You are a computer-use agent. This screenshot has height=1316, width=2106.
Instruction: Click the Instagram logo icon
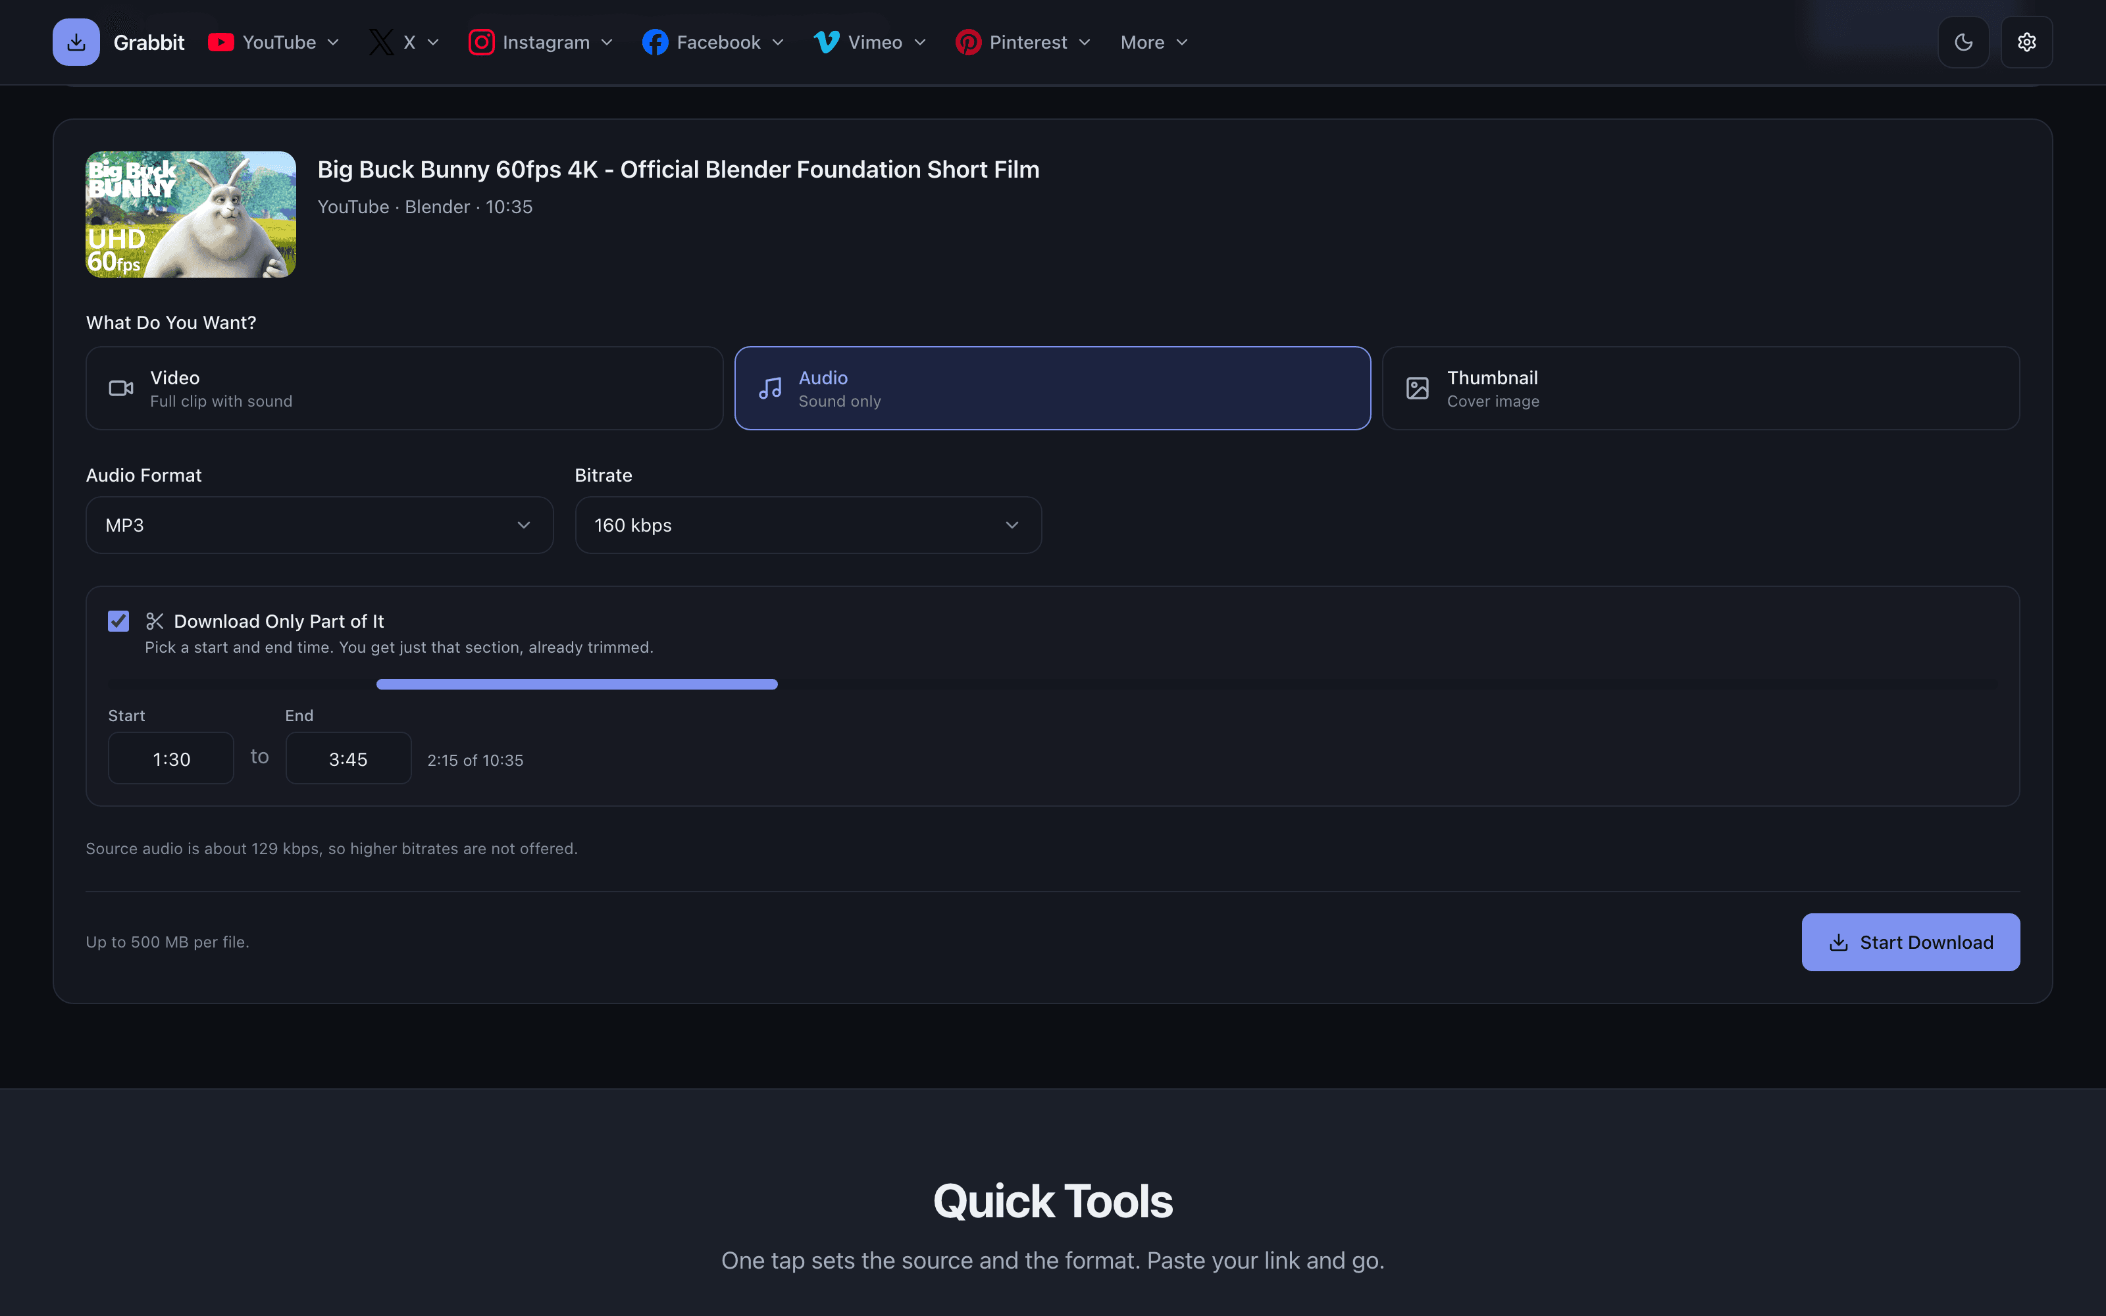tap(481, 41)
